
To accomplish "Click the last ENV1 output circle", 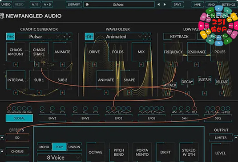I will pos(62,108).
